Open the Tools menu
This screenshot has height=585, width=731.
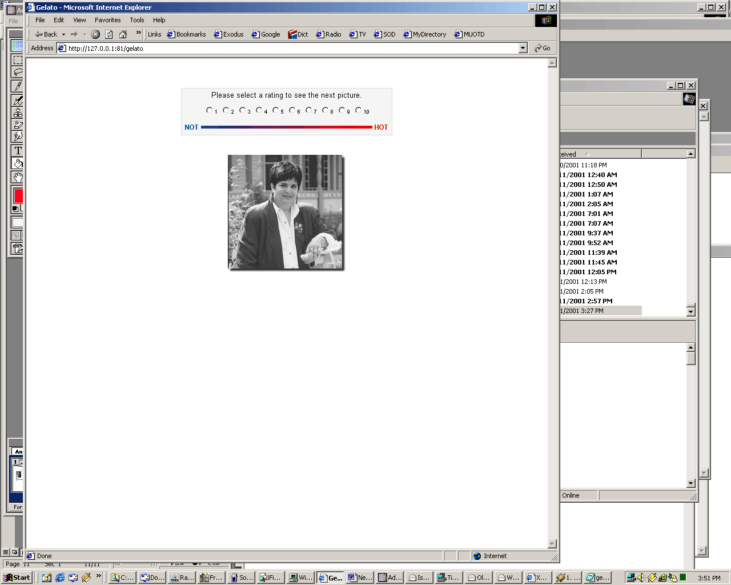click(x=136, y=20)
